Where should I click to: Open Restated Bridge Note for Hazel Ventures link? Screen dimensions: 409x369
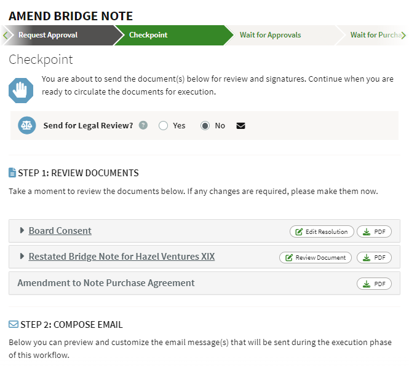[122, 257]
